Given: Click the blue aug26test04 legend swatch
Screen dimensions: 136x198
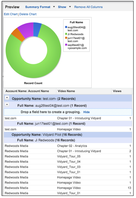Looking at the screenshot, I should tap(66, 27).
